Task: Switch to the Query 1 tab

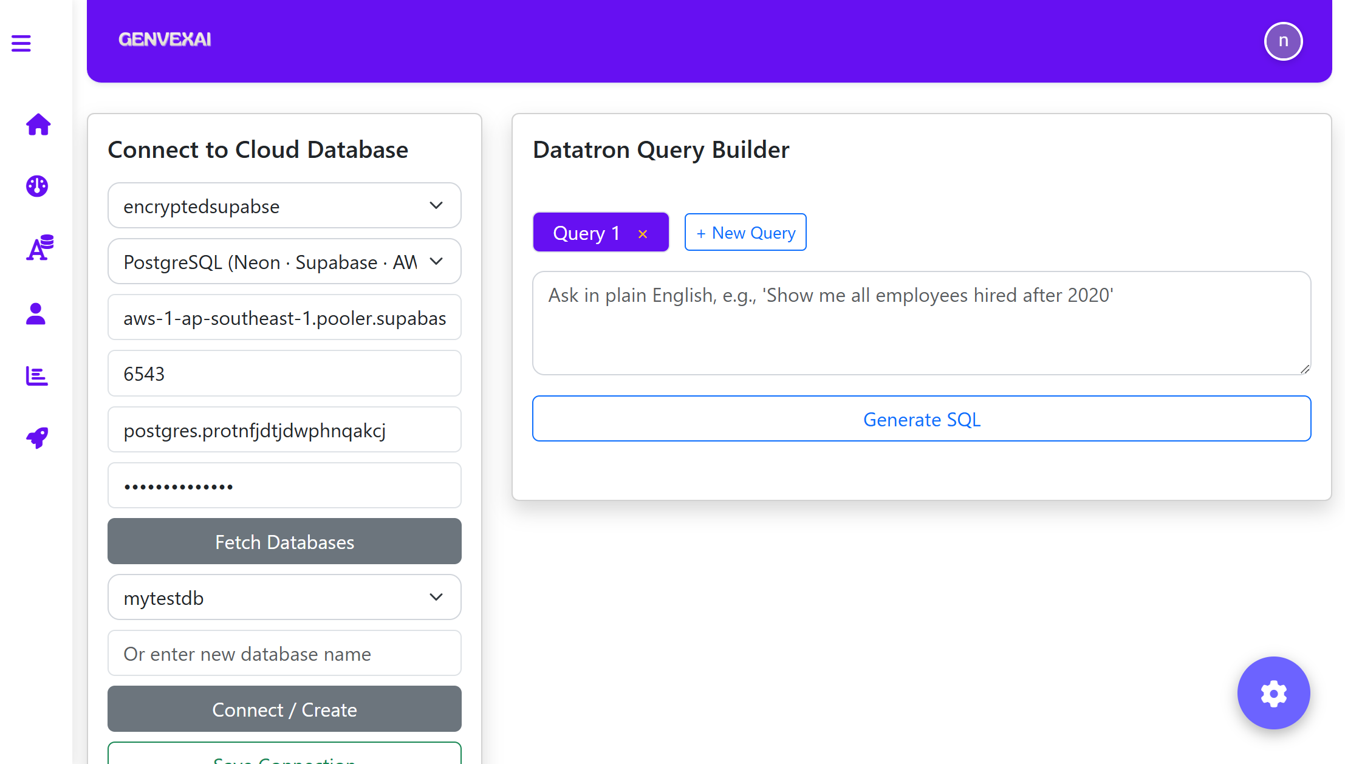Action: [586, 233]
